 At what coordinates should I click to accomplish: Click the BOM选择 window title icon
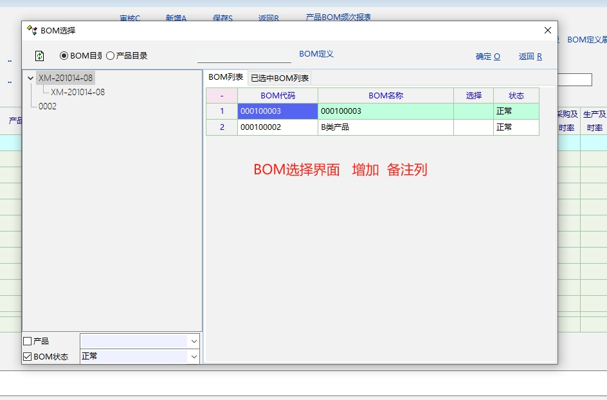[x=32, y=30]
